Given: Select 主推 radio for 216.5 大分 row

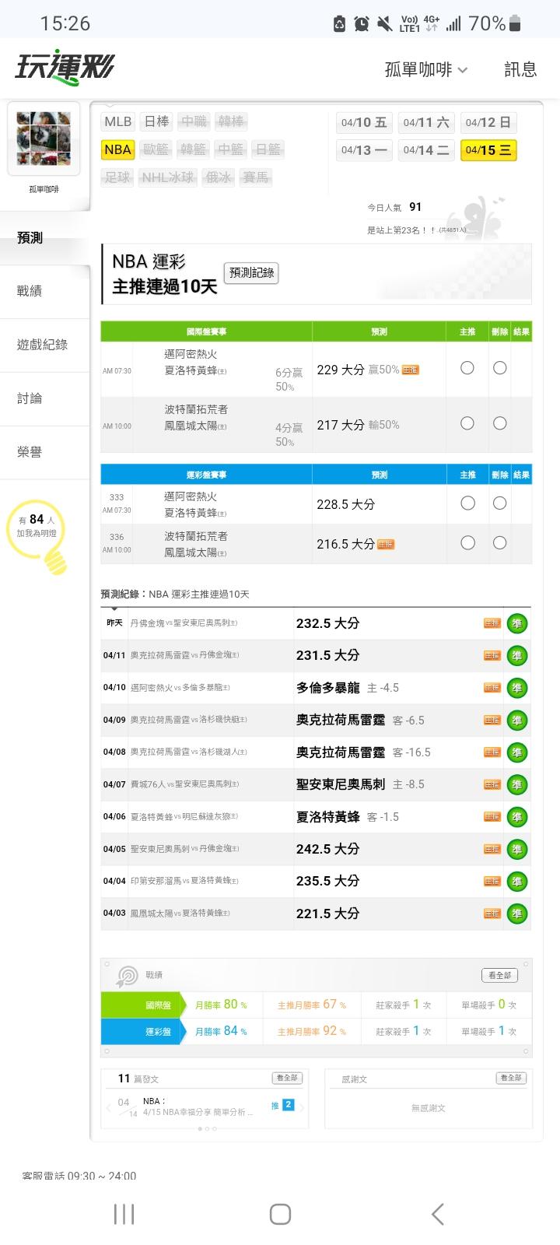Looking at the screenshot, I should tap(467, 543).
